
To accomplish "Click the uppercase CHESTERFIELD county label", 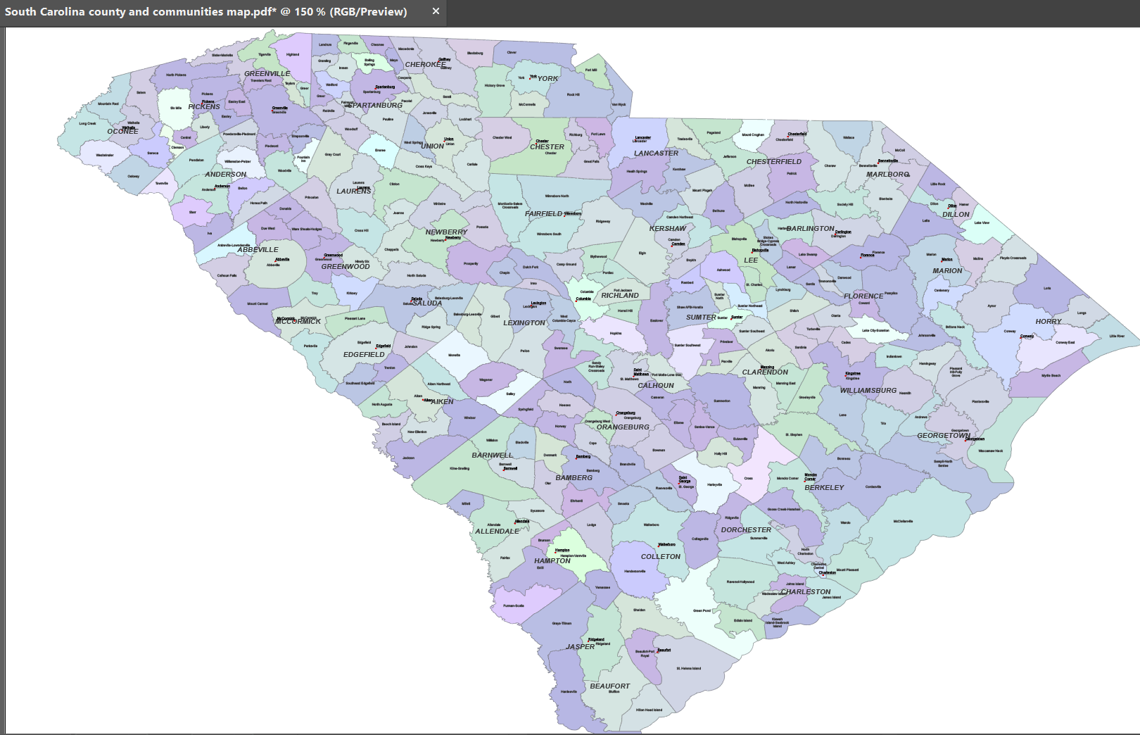I will [x=774, y=162].
